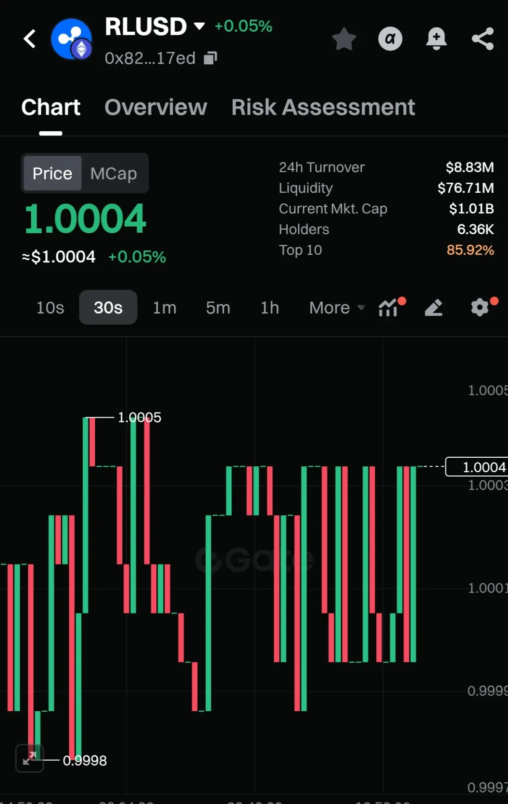Tap the 0.9998 low marker on chart

[85, 761]
